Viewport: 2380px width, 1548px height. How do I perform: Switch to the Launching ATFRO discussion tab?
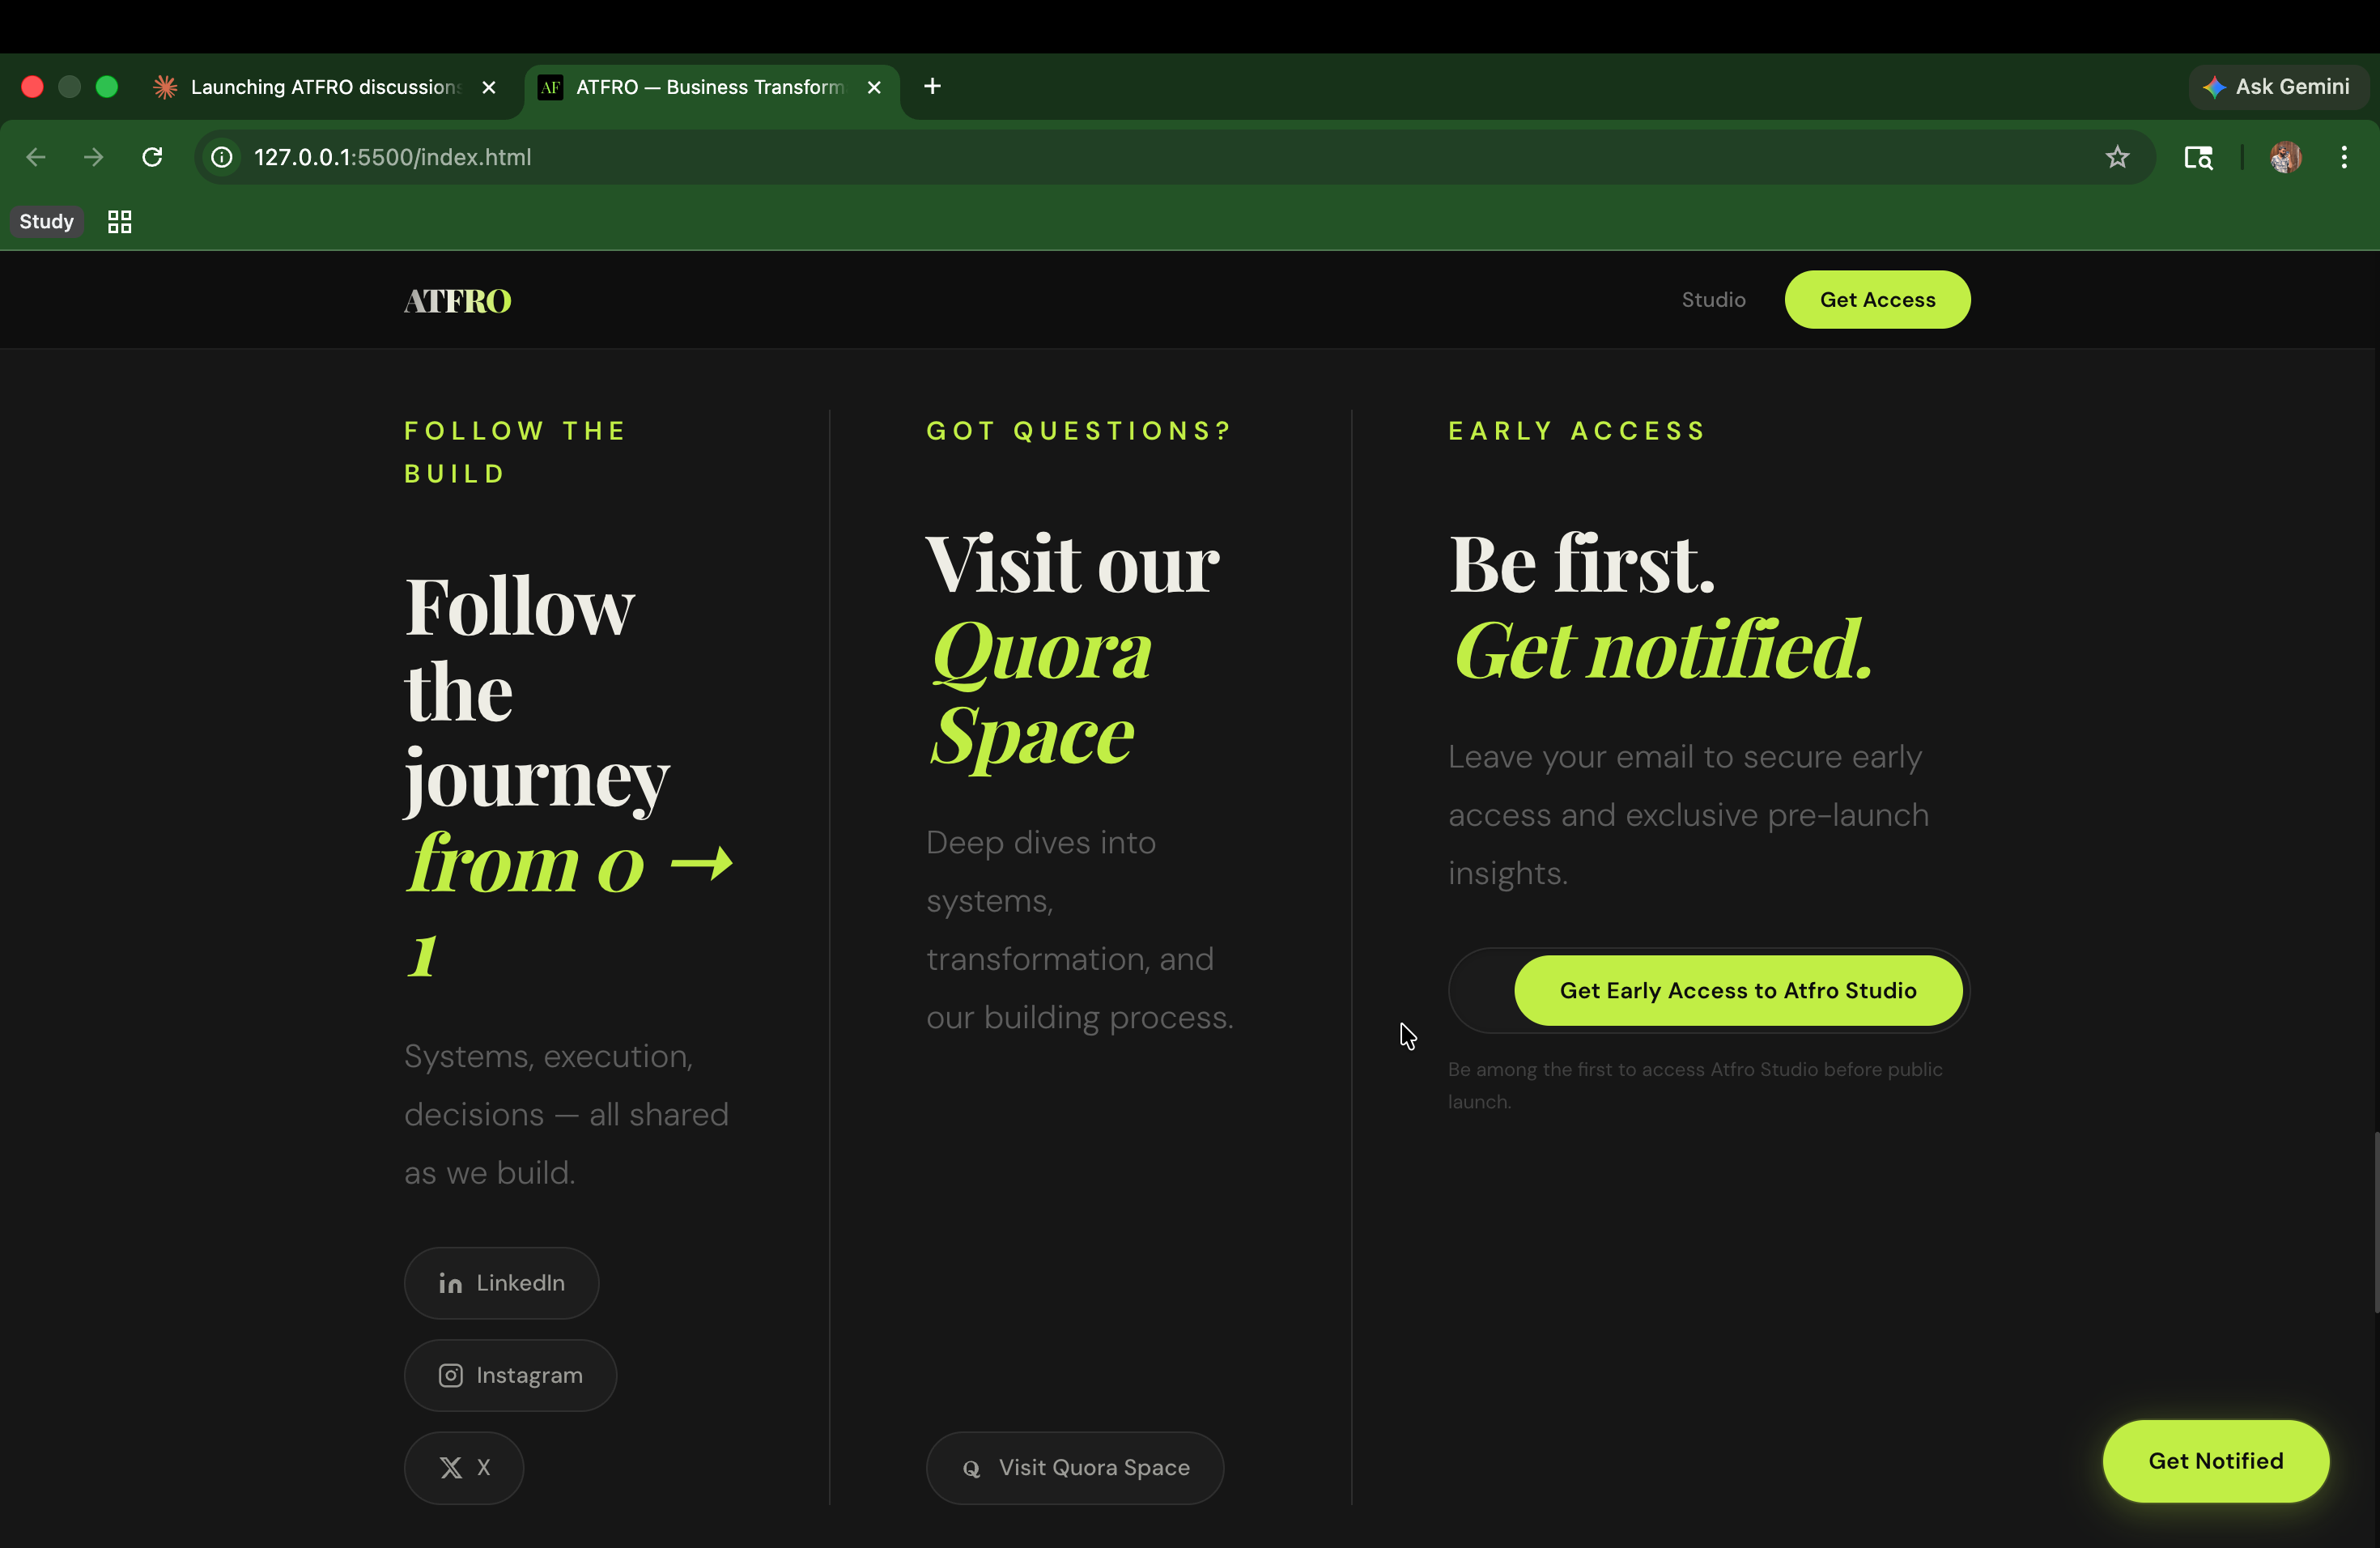click(324, 87)
